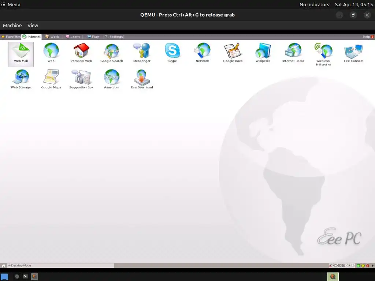Click the keyboard layout tray icon

[340, 266]
